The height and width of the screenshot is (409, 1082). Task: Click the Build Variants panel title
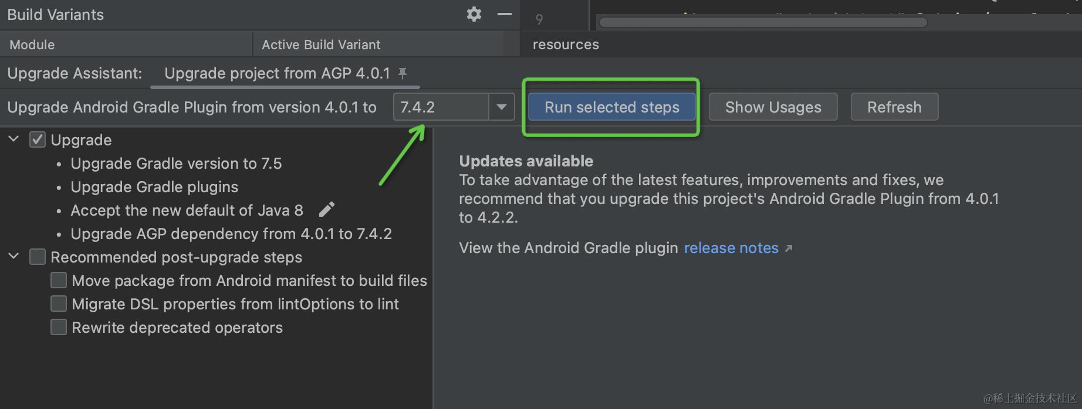tap(56, 15)
